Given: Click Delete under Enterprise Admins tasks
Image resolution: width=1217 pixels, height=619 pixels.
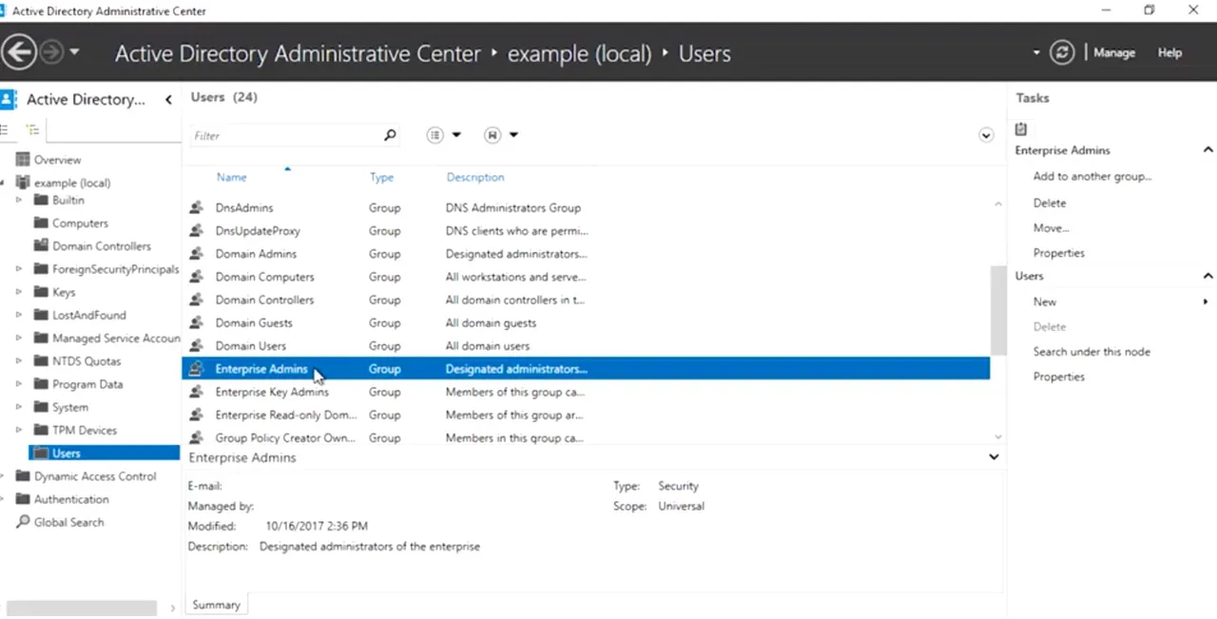Looking at the screenshot, I should tap(1050, 203).
